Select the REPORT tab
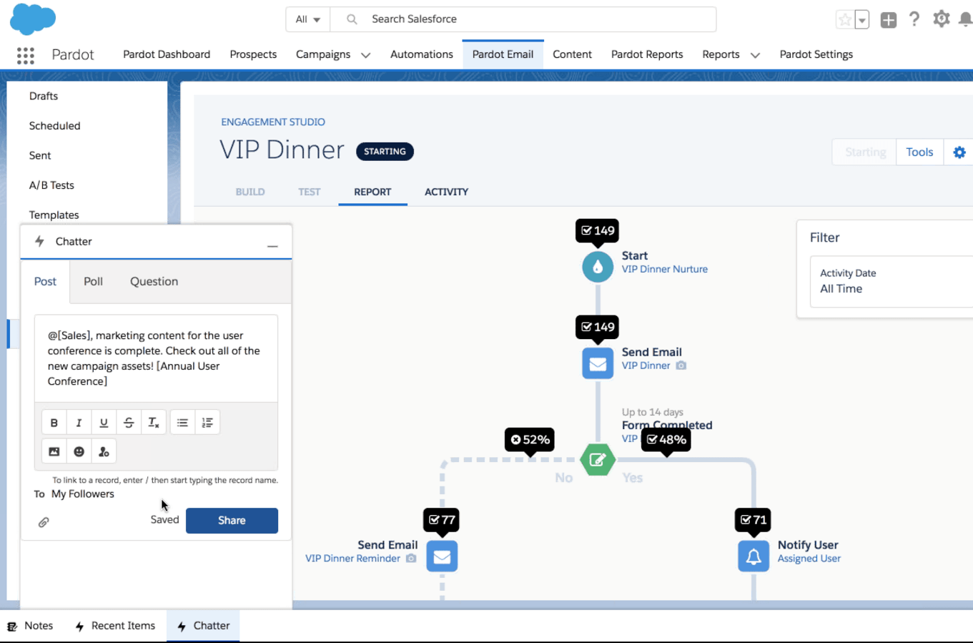Image resolution: width=973 pixels, height=643 pixels. coord(372,192)
